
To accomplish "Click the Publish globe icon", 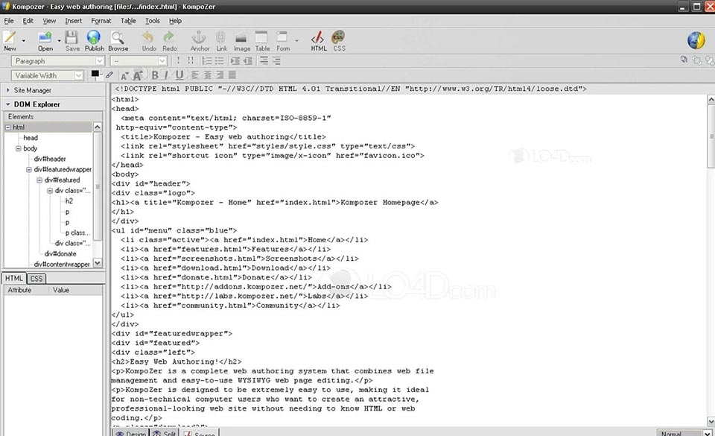I will coord(94,37).
